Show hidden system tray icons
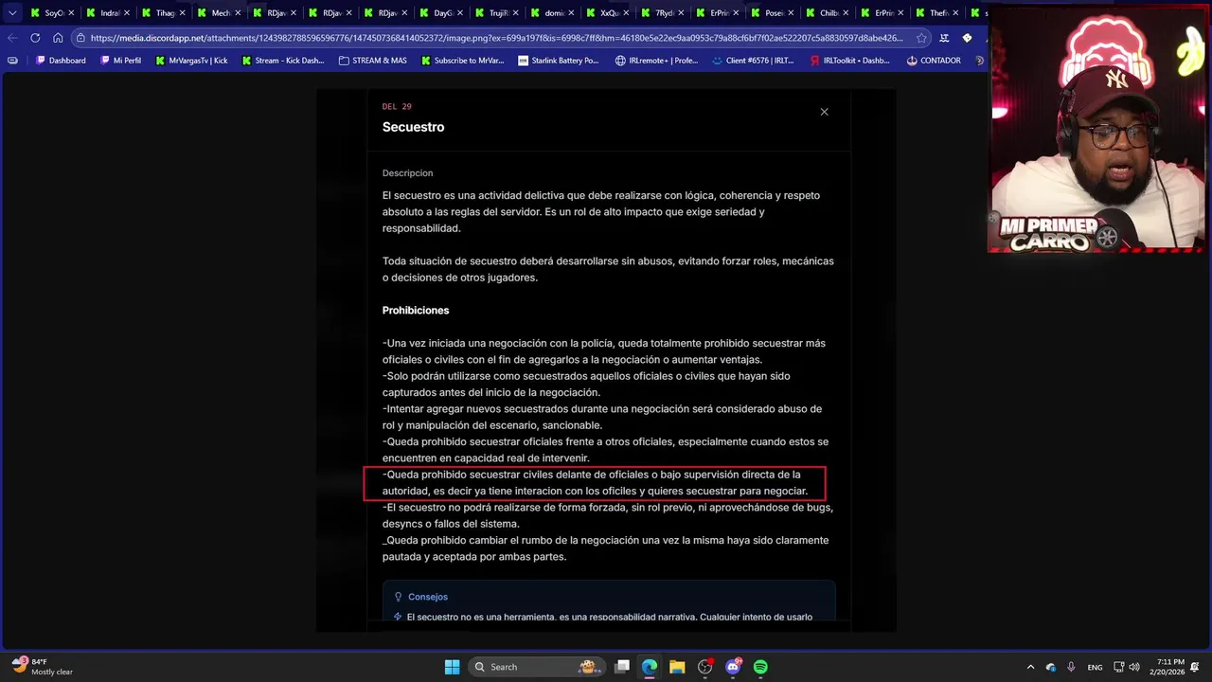Viewport: 1212px width, 682px height. click(1030, 667)
